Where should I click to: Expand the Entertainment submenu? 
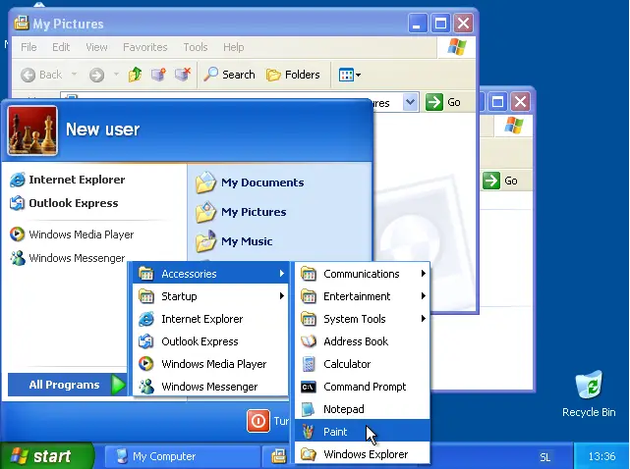[362, 296]
